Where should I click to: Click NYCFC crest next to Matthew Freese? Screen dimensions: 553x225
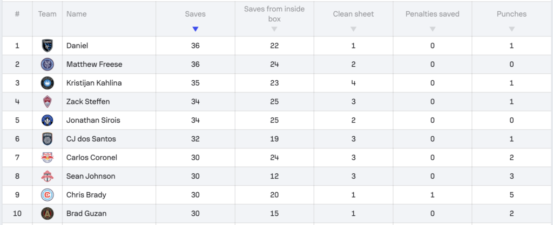(x=48, y=65)
